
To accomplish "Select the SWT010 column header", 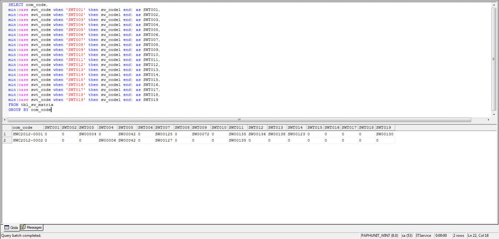I will pyautogui.click(x=219, y=128).
